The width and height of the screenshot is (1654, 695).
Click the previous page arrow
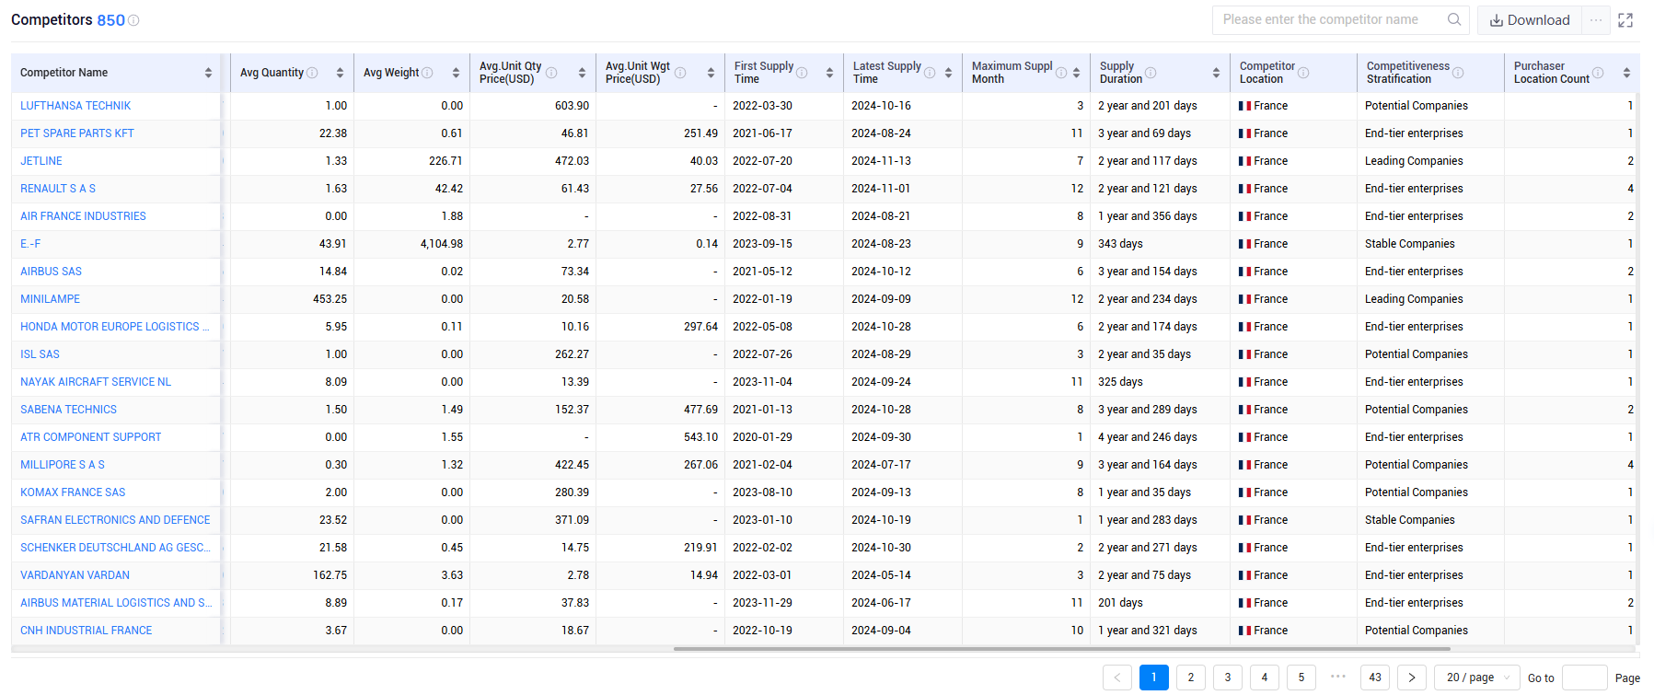pos(1117,678)
